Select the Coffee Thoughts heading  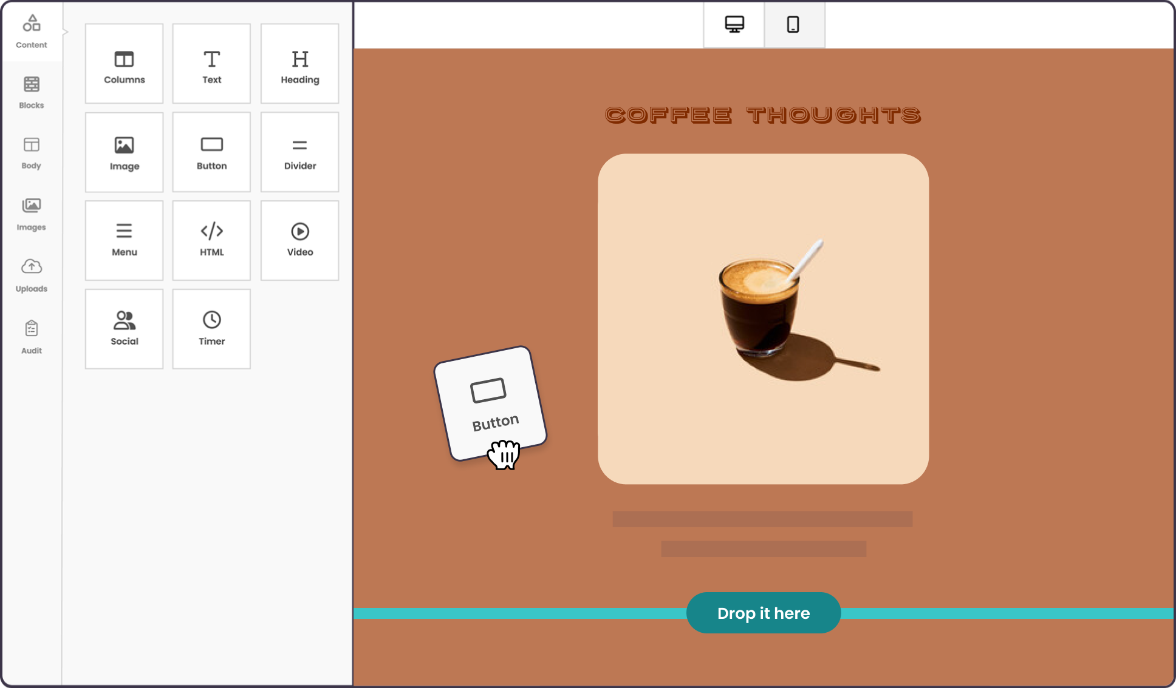pos(764,115)
